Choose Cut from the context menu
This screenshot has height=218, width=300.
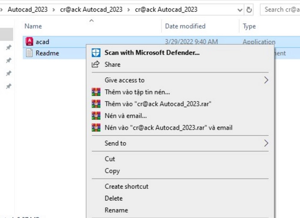point(180,159)
